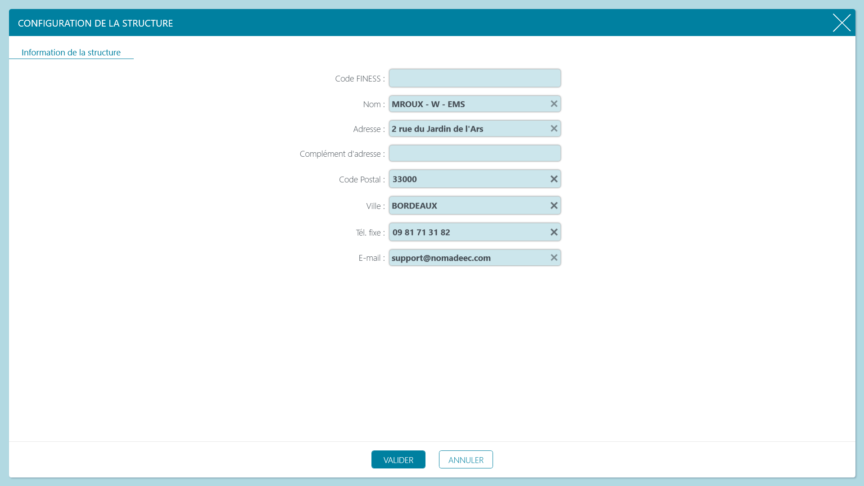Click the 'Tél. fixe :' label
The height and width of the screenshot is (486, 864).
pos(370,233)
